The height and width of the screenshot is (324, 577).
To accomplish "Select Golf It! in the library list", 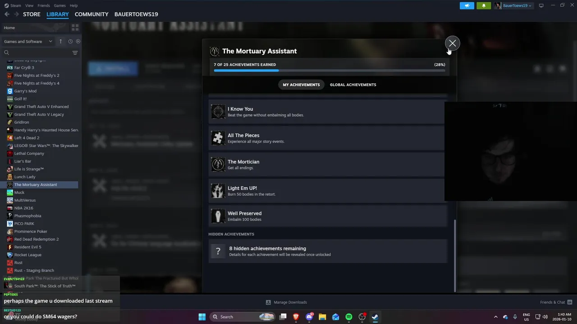I will coord(17,99).
